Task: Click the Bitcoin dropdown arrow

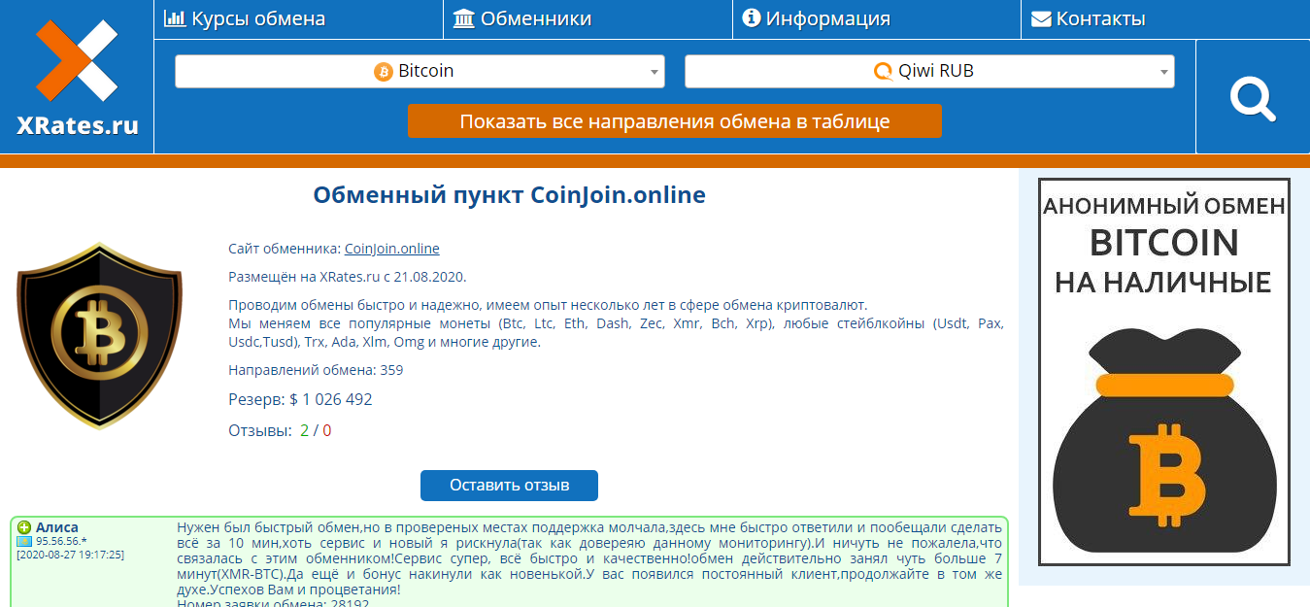Action: (x=655, y=73)
